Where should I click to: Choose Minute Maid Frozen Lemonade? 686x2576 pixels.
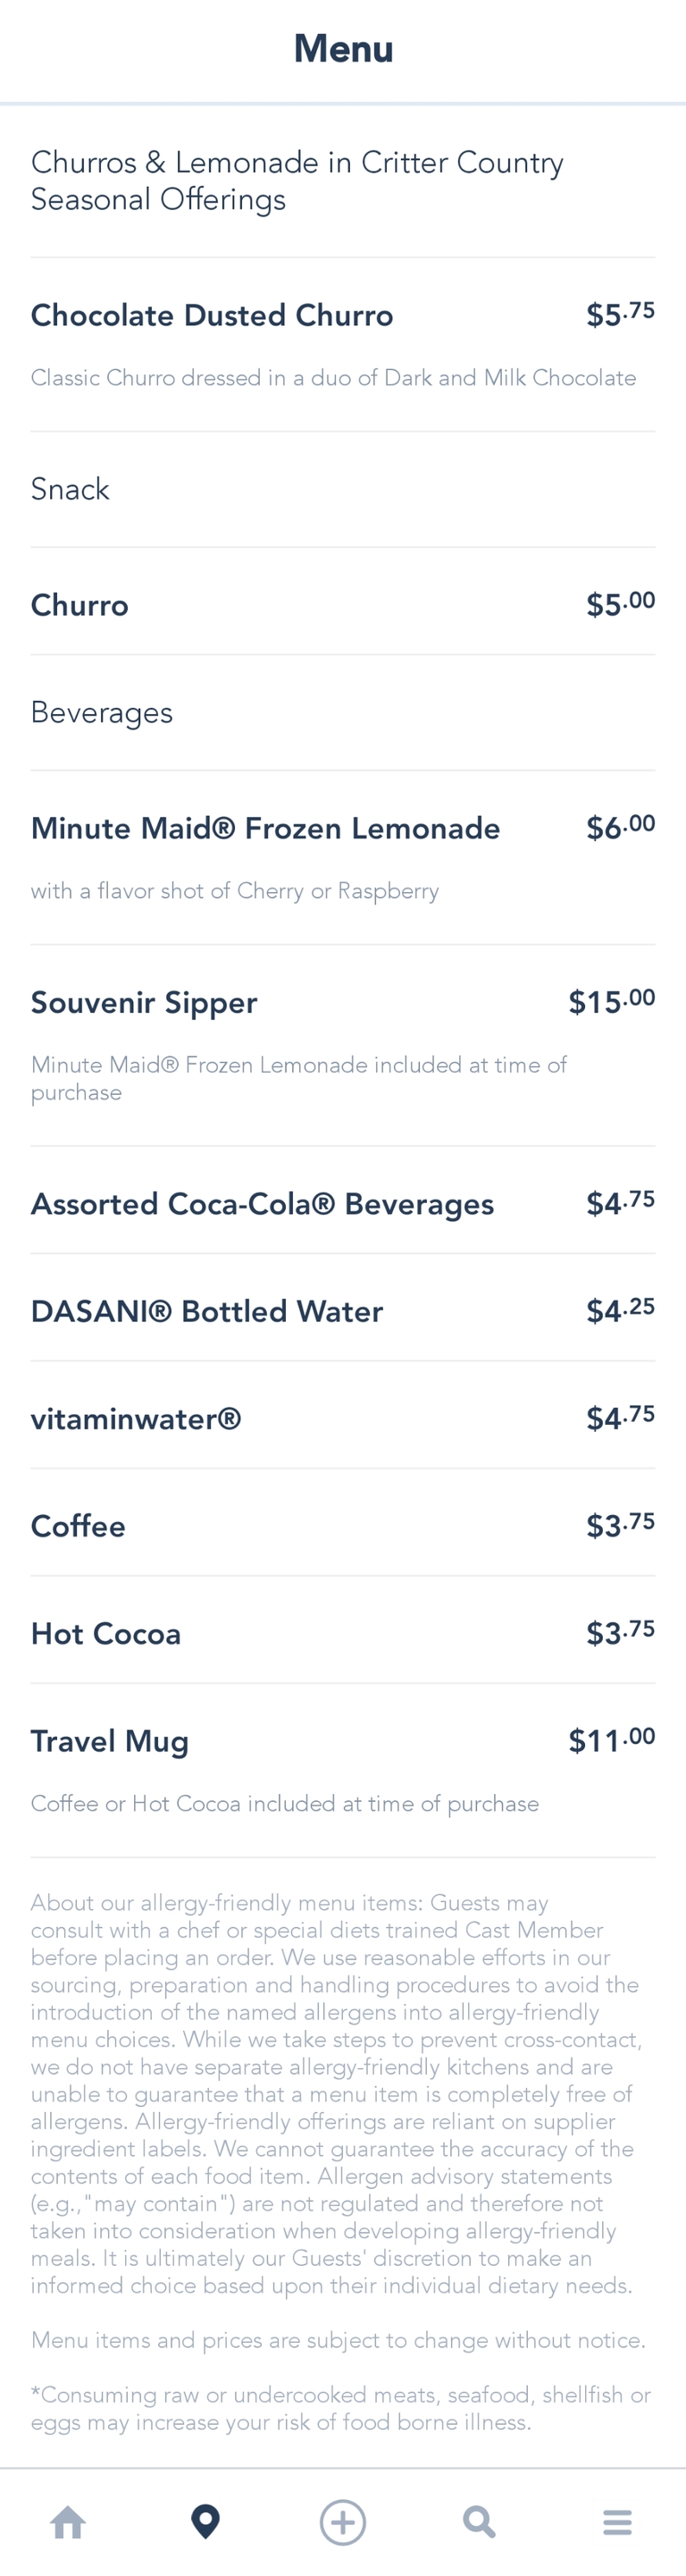(x=265, y=828)
